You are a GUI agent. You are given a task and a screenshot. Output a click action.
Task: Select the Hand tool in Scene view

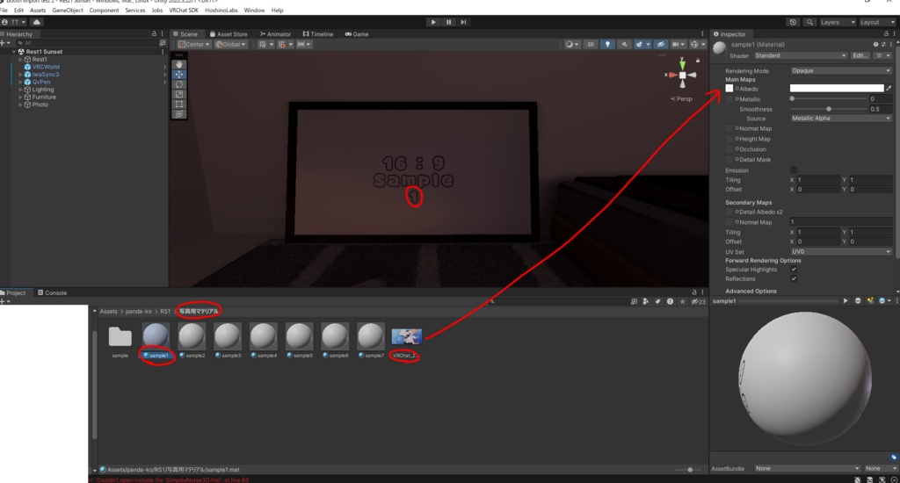(x=179, y=64)
